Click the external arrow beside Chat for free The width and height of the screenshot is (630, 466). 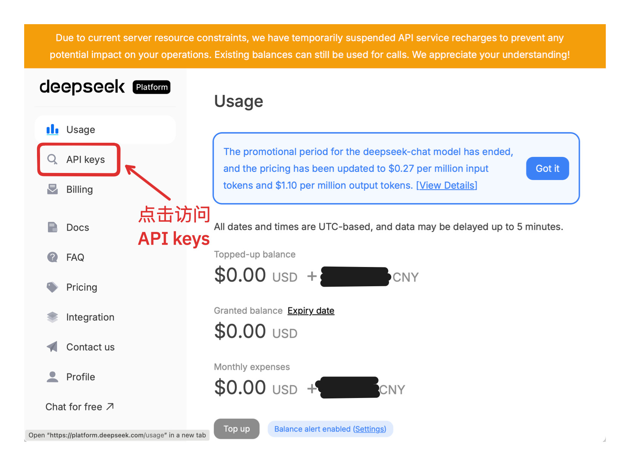pyautogui.click(x=110, y=406)
